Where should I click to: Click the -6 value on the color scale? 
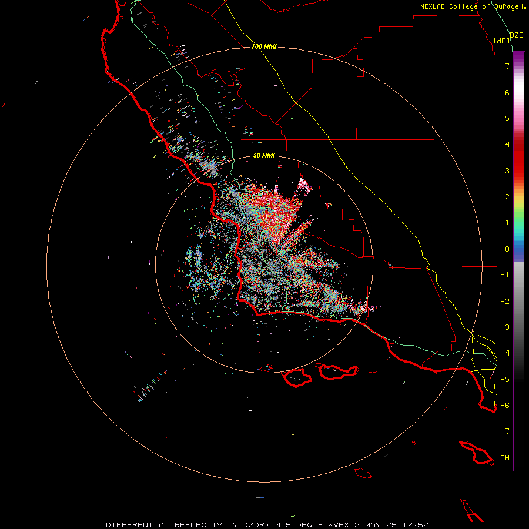tap(505, 406)
